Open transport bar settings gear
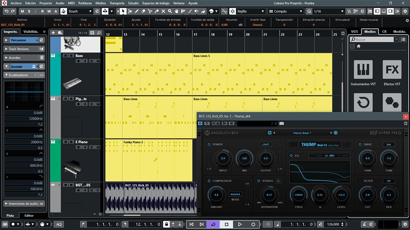 pyautogui.click(x=405, y=225)
